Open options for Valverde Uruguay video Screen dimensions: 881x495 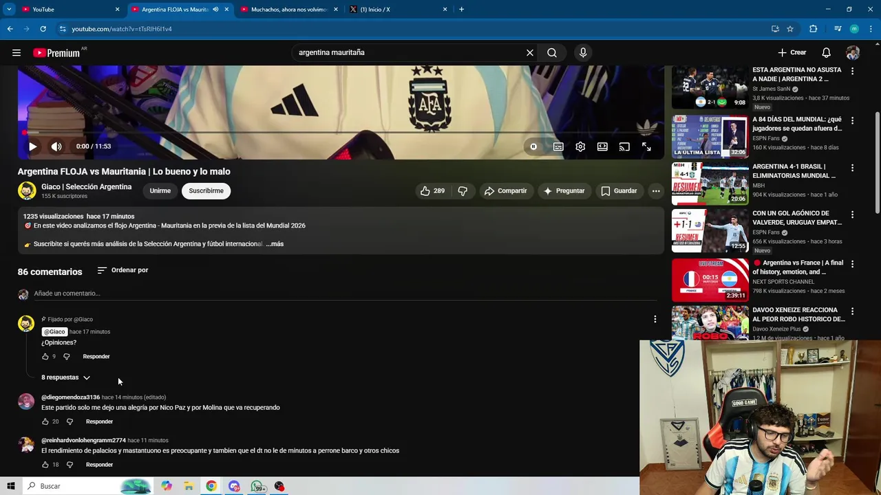pos(852,214)
